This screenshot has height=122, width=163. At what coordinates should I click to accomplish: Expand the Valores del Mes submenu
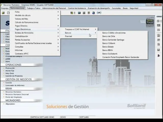tap(35, 19)
